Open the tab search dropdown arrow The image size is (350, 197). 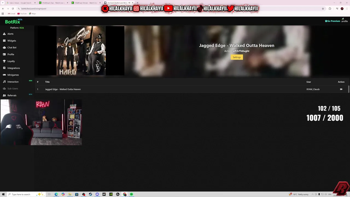click(3, 3)
